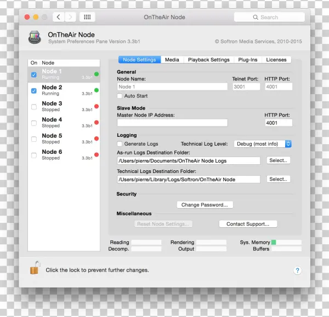Enable the Node 5 checkbox
The image size is (329, 317).
click(34, 139)
